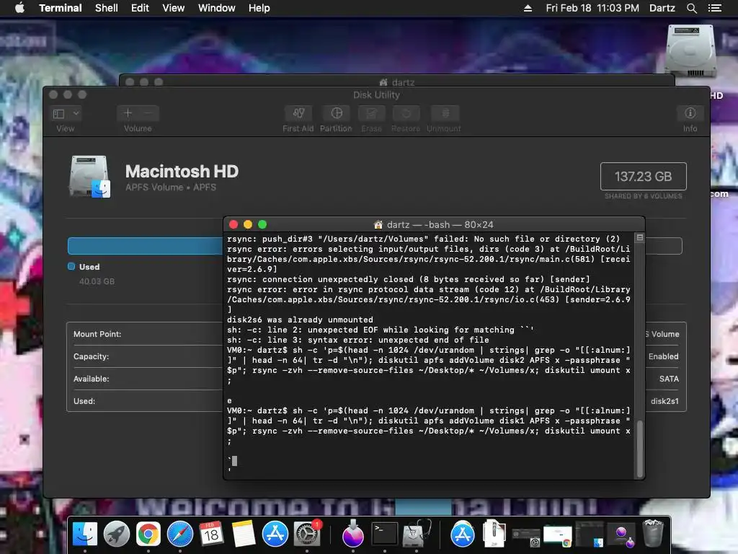Open Google Chrome from the Dock
This screenshot has width=738, height=554.
click(148, 535)
